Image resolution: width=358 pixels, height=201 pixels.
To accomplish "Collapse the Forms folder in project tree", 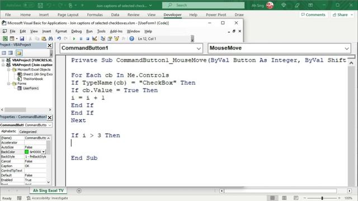I will 9,84.
